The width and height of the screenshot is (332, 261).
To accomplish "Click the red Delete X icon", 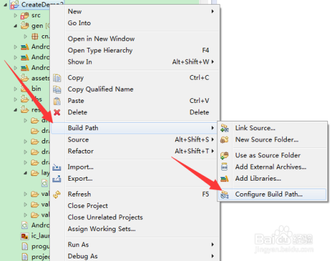I will 57,112.
